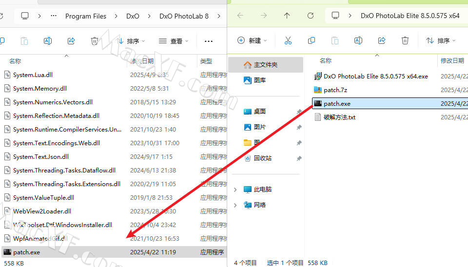The height and width of the screenshot is (267, 468).
Task: Click the pin icon next to 回收站
Action: click(299, 158)
